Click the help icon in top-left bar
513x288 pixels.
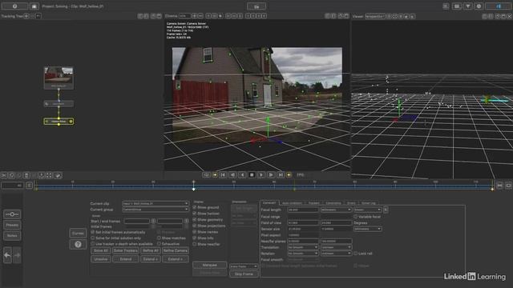[14, 6]
